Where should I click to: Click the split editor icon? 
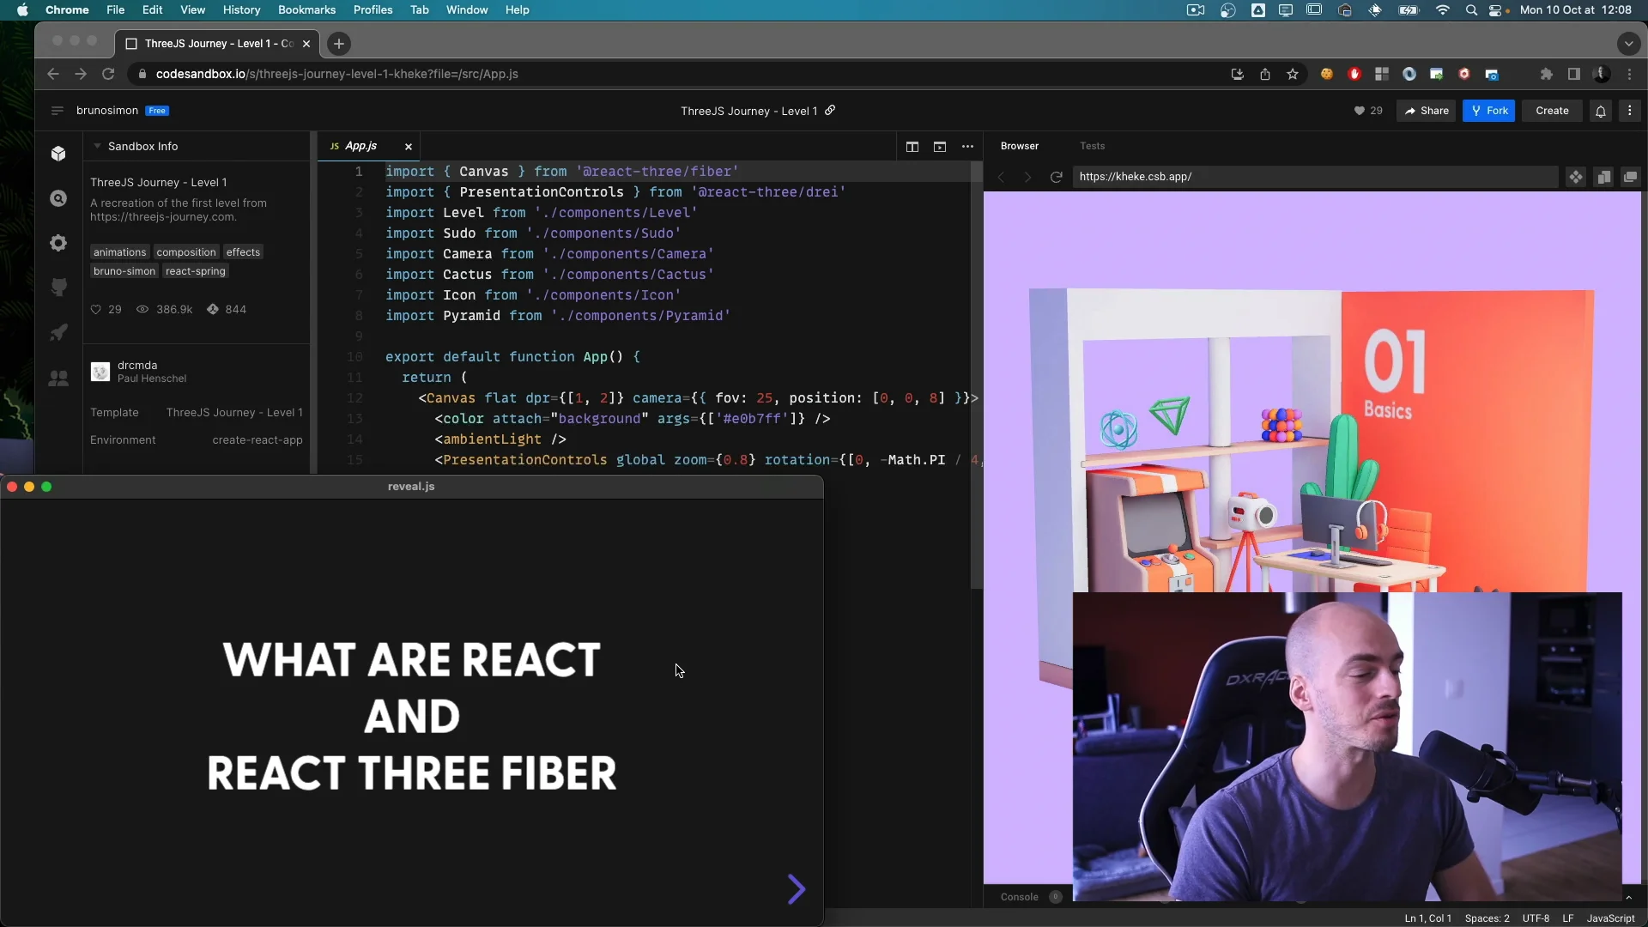pos(912,146)
